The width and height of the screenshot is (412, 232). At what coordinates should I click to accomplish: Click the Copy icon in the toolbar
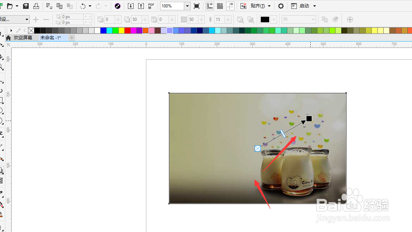pyautogui.click(x=60, y=6)
